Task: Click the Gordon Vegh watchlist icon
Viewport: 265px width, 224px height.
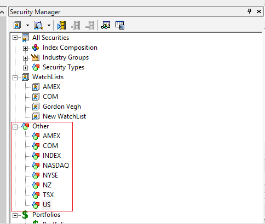Action: [36, 107]
